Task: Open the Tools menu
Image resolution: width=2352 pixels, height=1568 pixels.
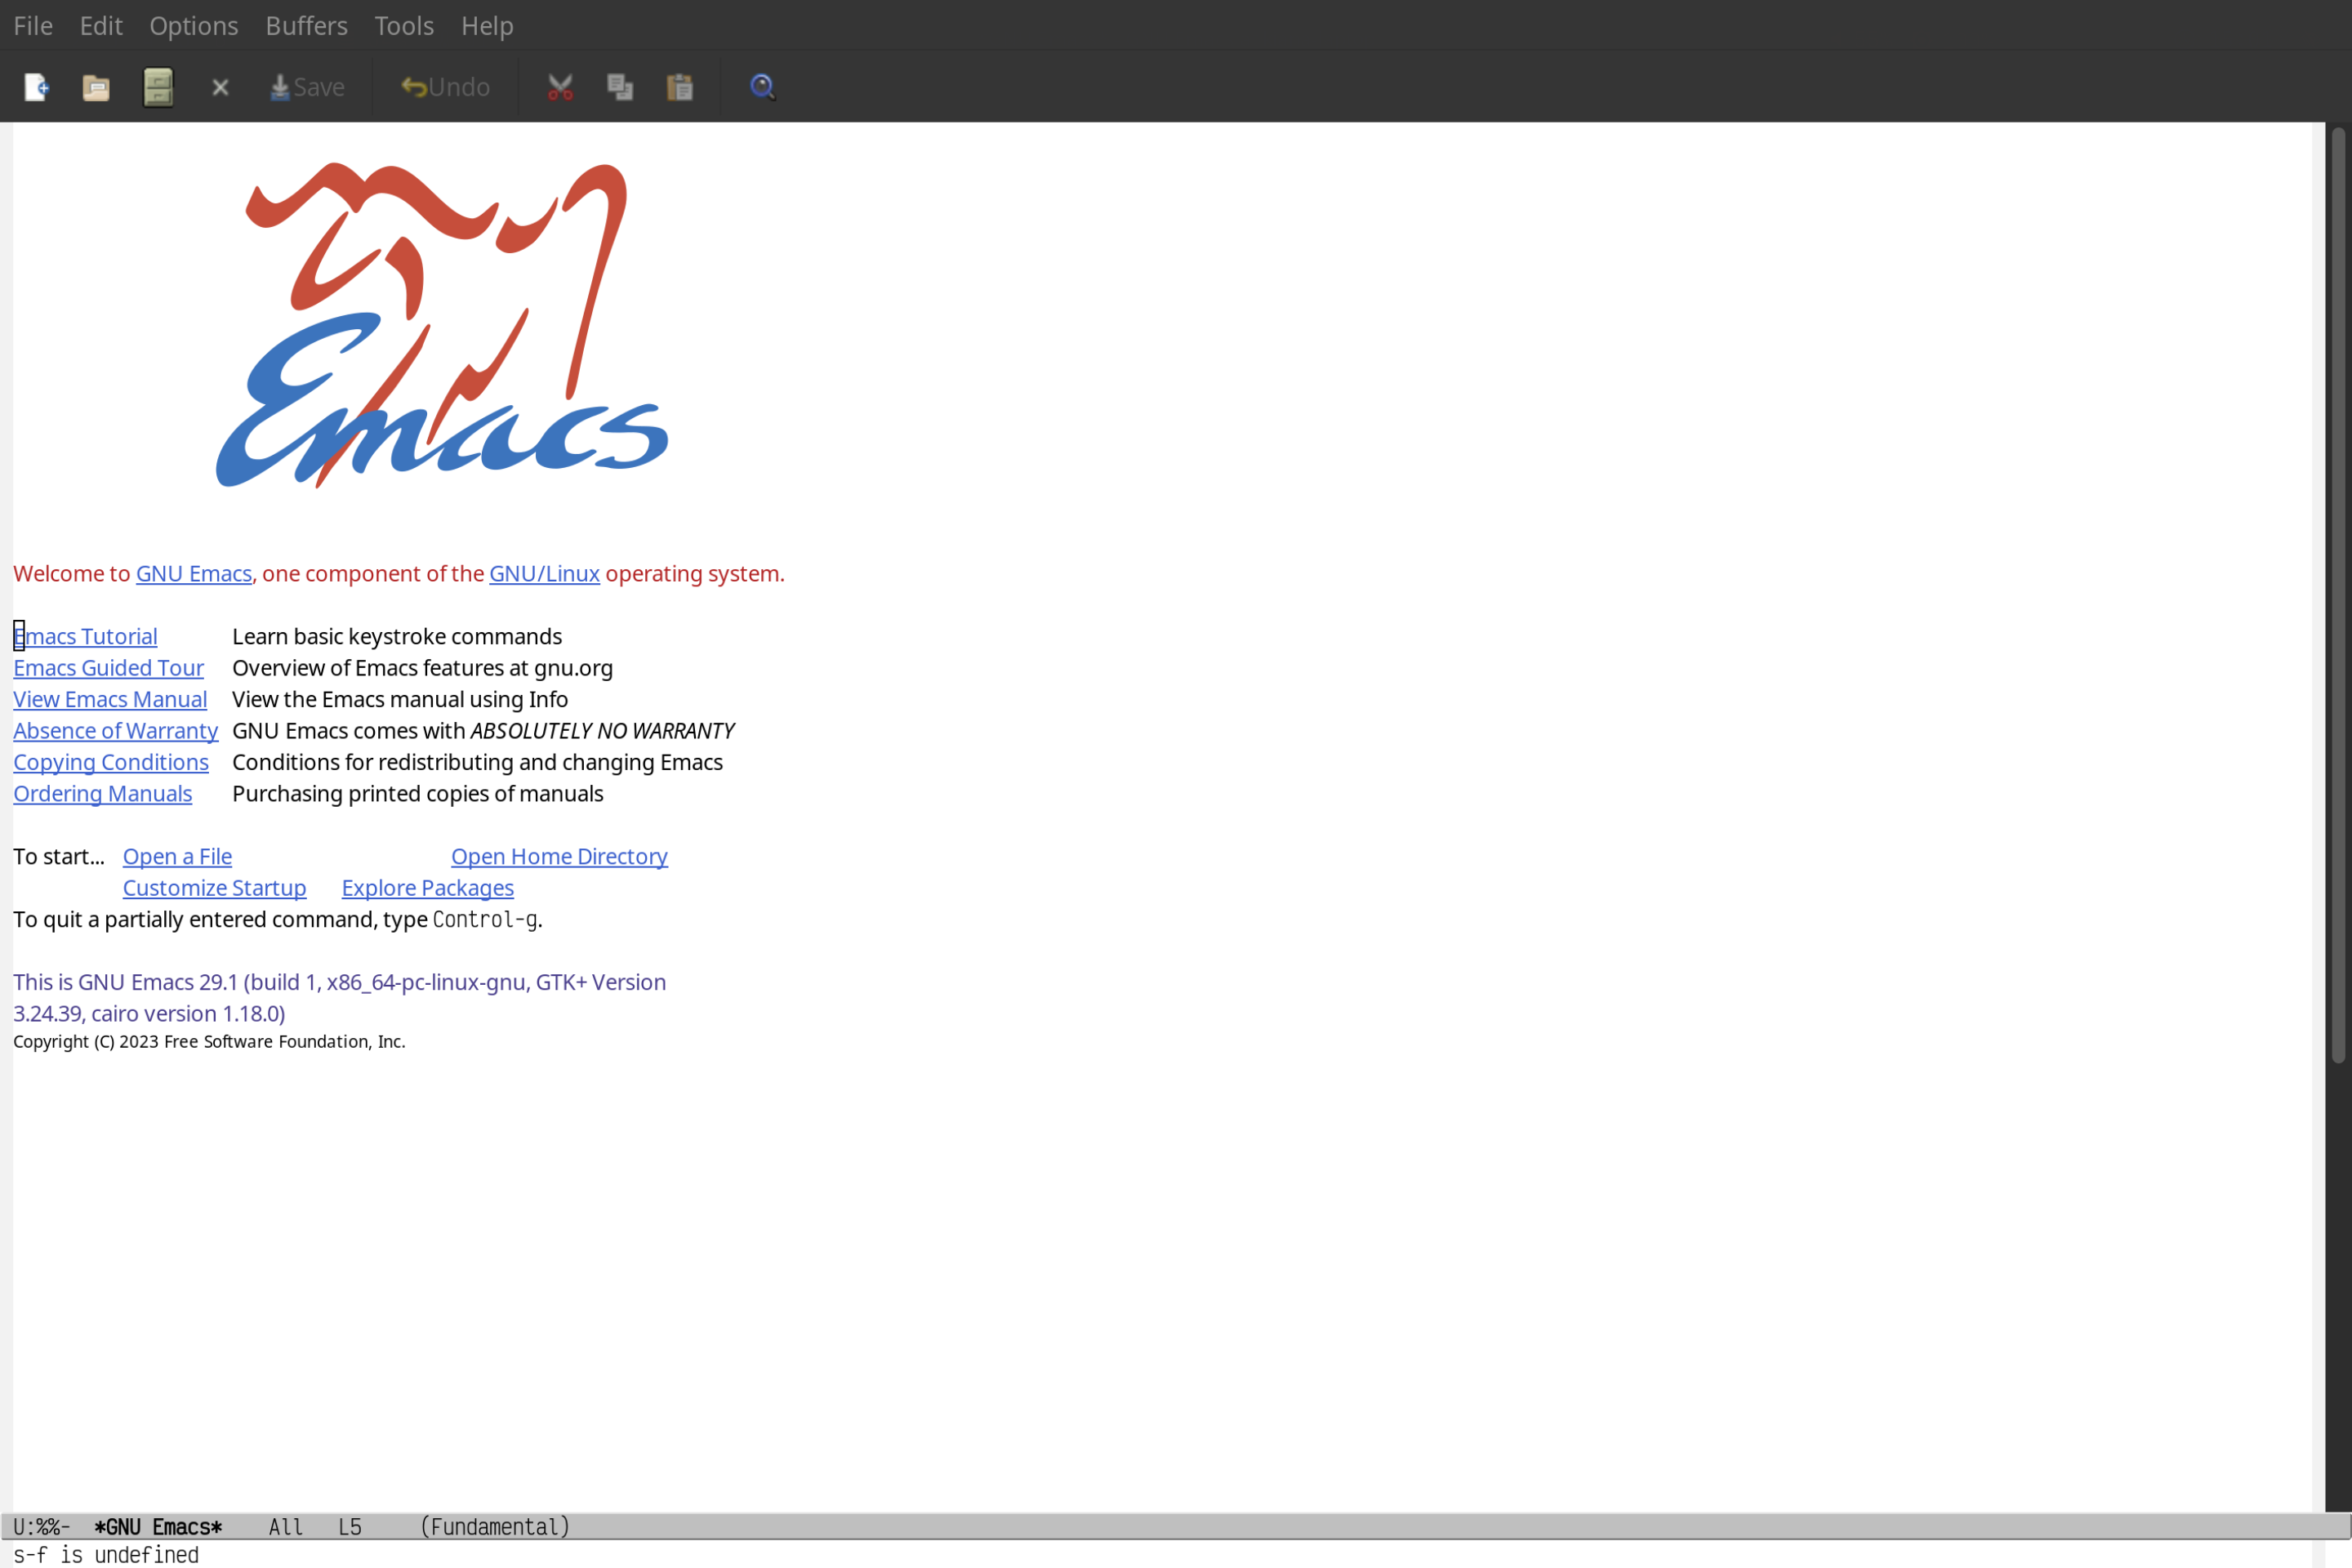Action: point(404,24)
